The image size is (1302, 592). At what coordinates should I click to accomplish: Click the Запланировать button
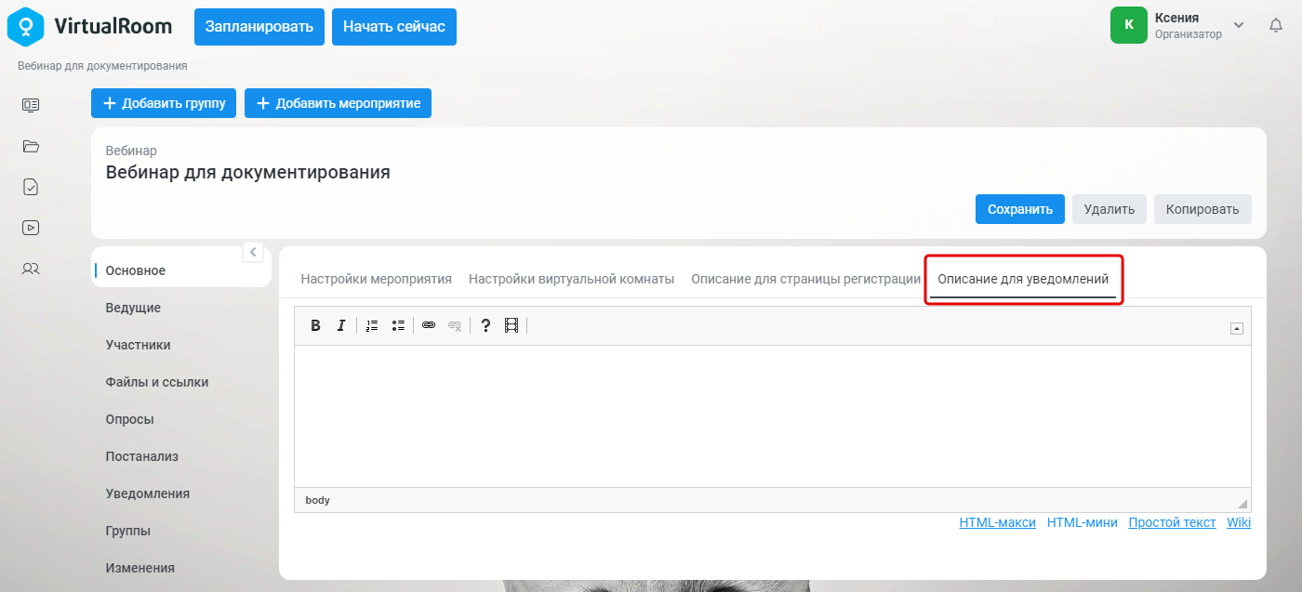click(x=259, y=26)
